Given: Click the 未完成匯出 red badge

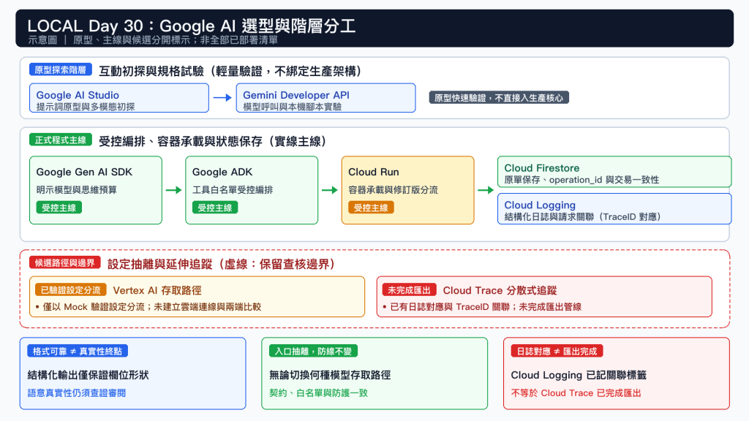Looking at the screenshot, I should point(409,289).
